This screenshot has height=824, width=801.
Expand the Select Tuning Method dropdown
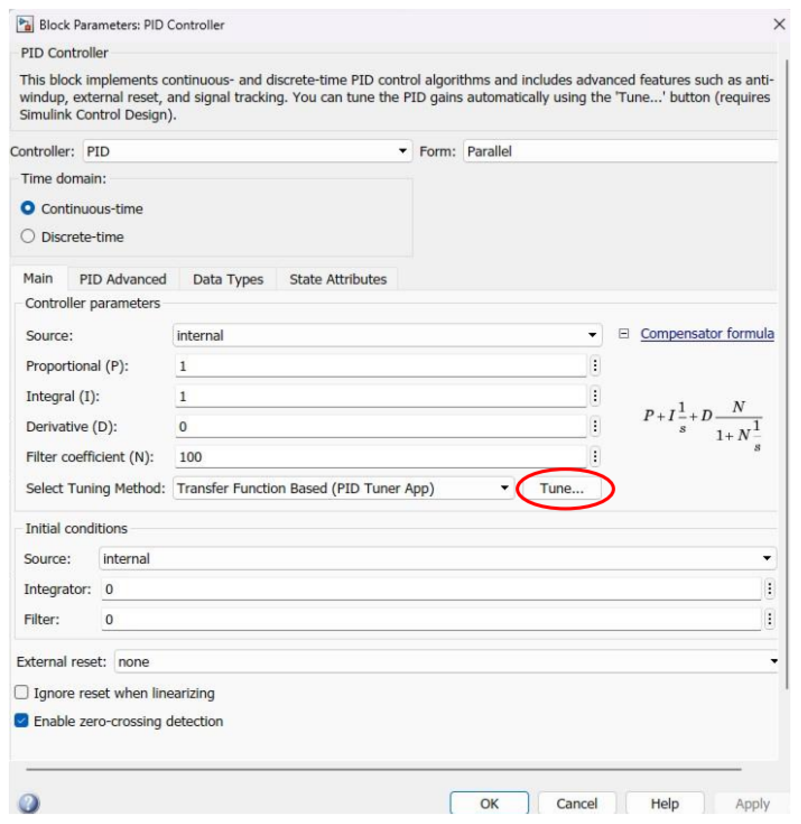coord(343,488)
